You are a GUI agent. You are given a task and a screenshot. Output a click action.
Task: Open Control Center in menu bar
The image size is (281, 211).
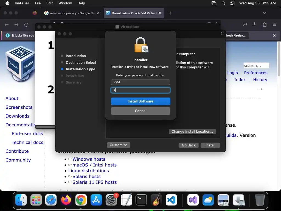pos(232,3)
